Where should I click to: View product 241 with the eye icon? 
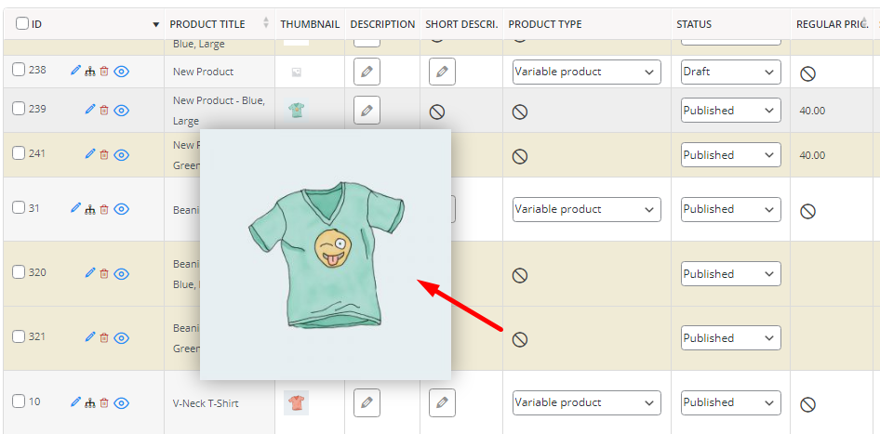click(121, 155)
